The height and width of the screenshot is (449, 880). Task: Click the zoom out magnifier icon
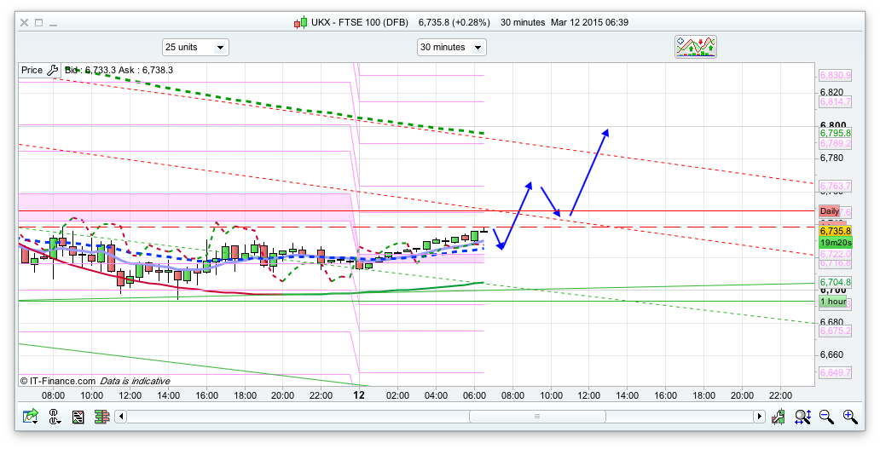coord(825,417)
